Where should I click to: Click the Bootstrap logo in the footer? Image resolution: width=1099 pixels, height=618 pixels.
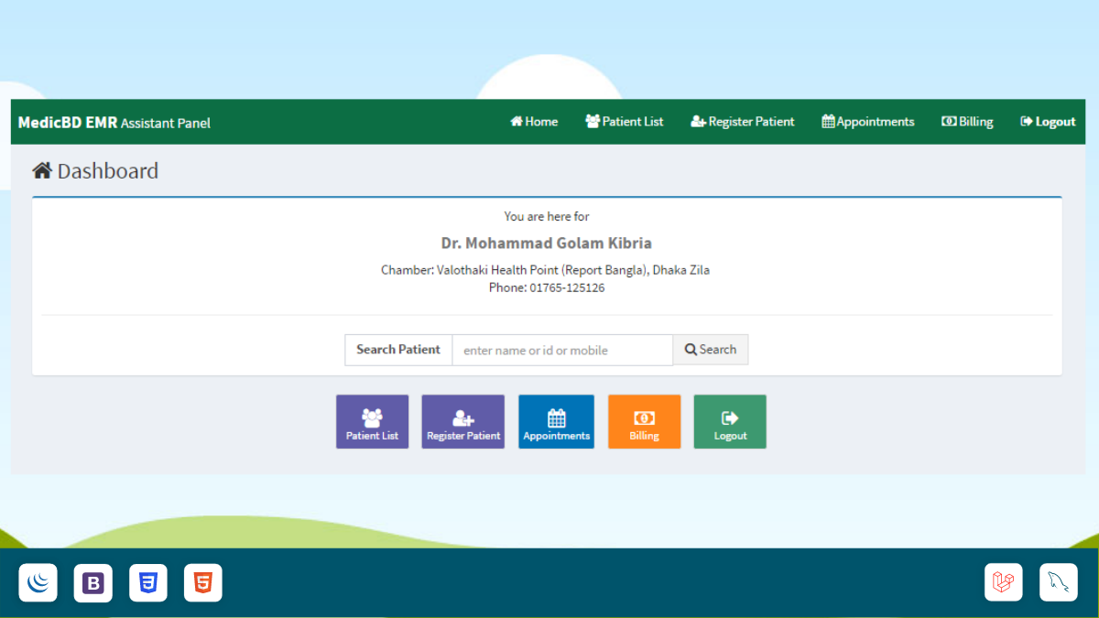pyautogui.click(x=92, y=582)
